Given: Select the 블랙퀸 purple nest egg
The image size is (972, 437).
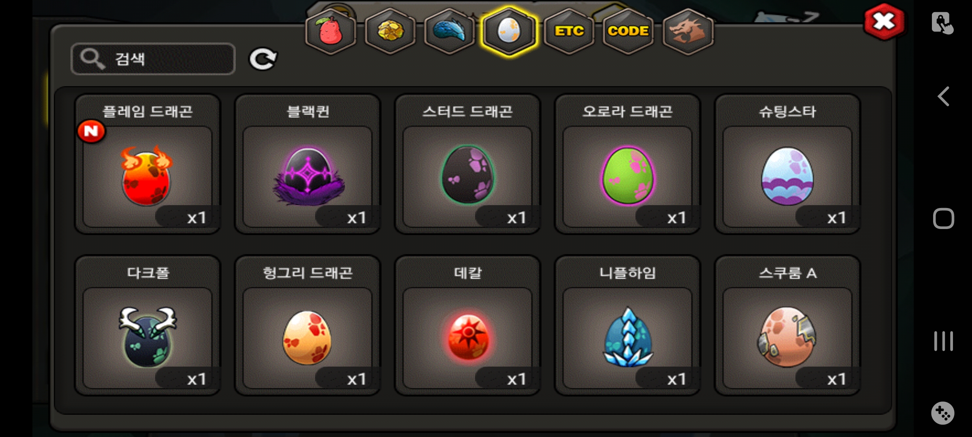Looking at the screenshot, I should pyautogui.click(x=308, y=165).
